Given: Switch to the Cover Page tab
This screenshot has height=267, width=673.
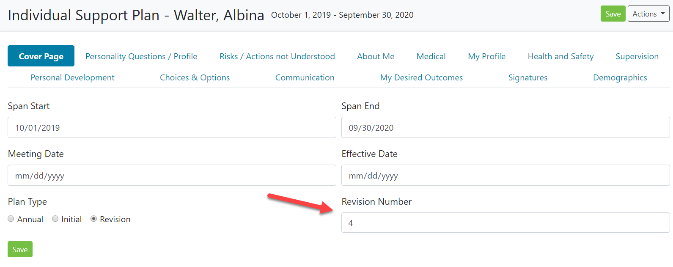Looking at the screenshot, I should coord(41,56).
